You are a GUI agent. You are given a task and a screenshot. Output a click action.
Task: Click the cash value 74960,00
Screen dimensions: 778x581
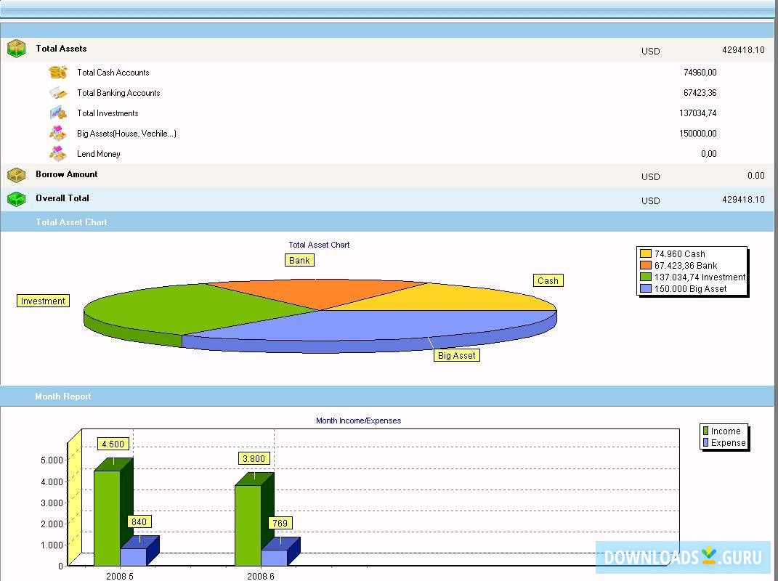pos(700,73)
